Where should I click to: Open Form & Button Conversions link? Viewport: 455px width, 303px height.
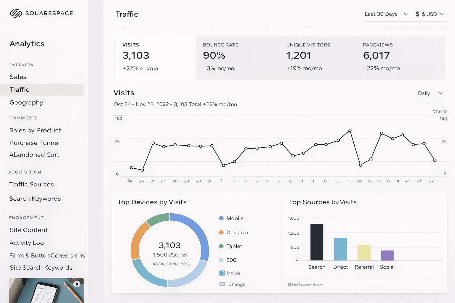coord(47,255)
